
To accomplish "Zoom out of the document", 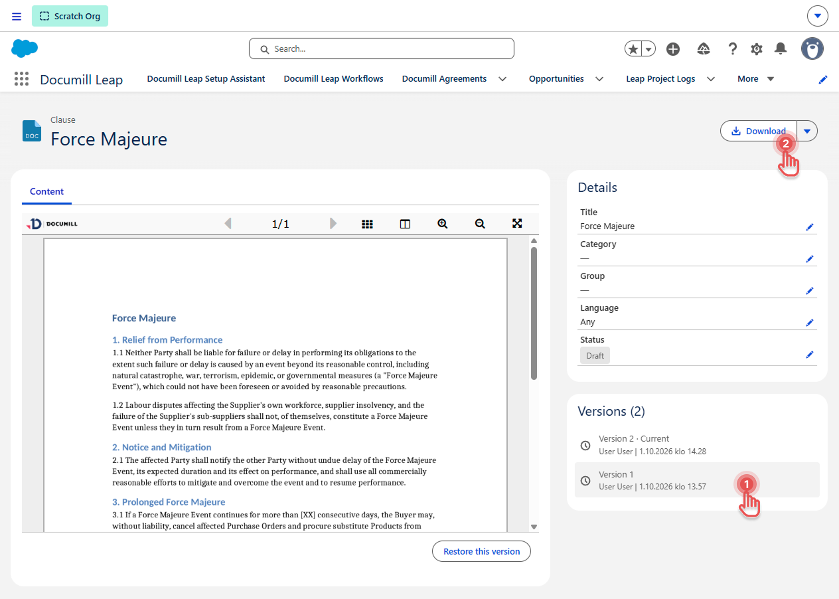I will [480, 224].
